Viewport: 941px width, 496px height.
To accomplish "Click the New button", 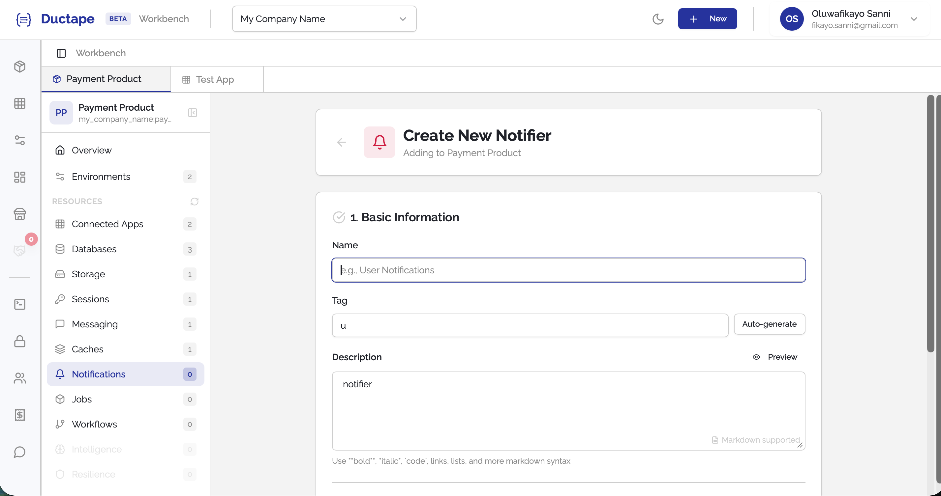I will click(x=707, y=19).
